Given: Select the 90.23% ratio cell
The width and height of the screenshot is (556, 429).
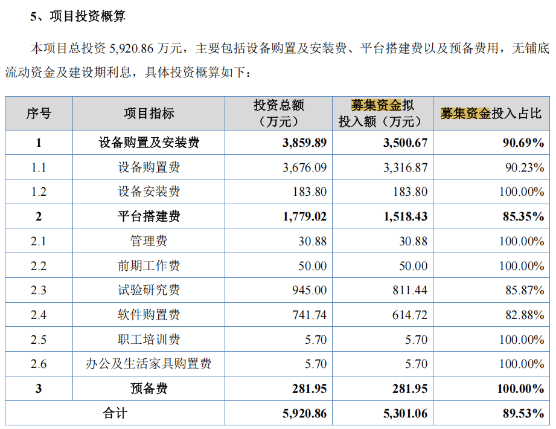Looking at the screenshot, I should point(524,167).
